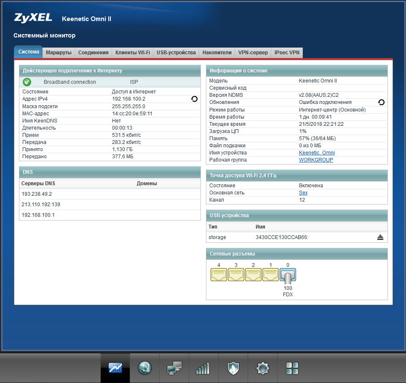Image resolution: width=406 pixels, height=383 pixels.
Task: Click the 100 FDX port speed label
Action: (x=288, y=291)
